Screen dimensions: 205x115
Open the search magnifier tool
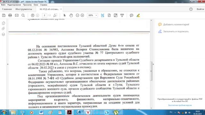[x=23, y=15]
